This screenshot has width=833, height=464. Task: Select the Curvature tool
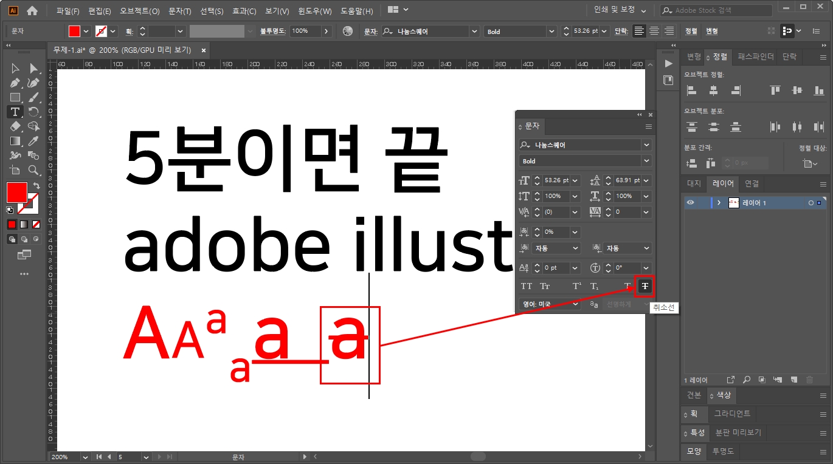pos(33,83)
